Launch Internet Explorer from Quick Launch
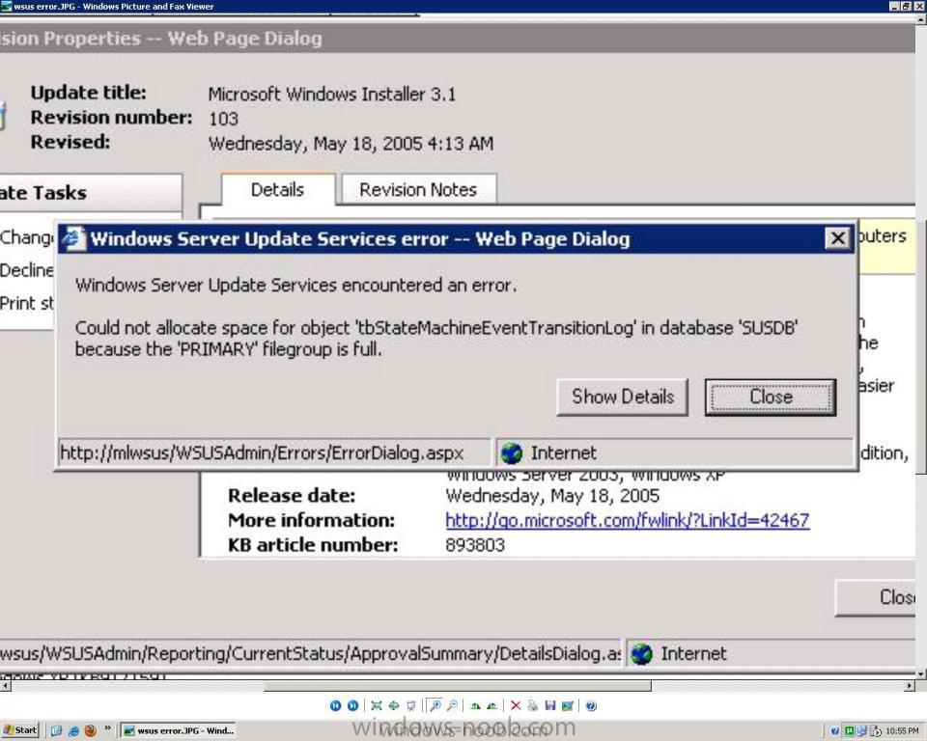This screenshot has height=741, width=927. tap(73, 730)
